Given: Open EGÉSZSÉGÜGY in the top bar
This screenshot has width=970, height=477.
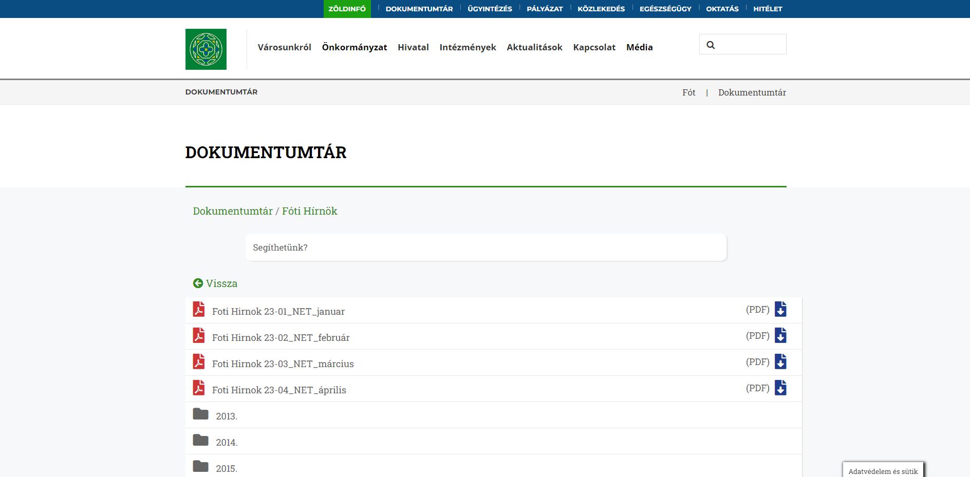Looking at the screenshot, I should (665, 9).
